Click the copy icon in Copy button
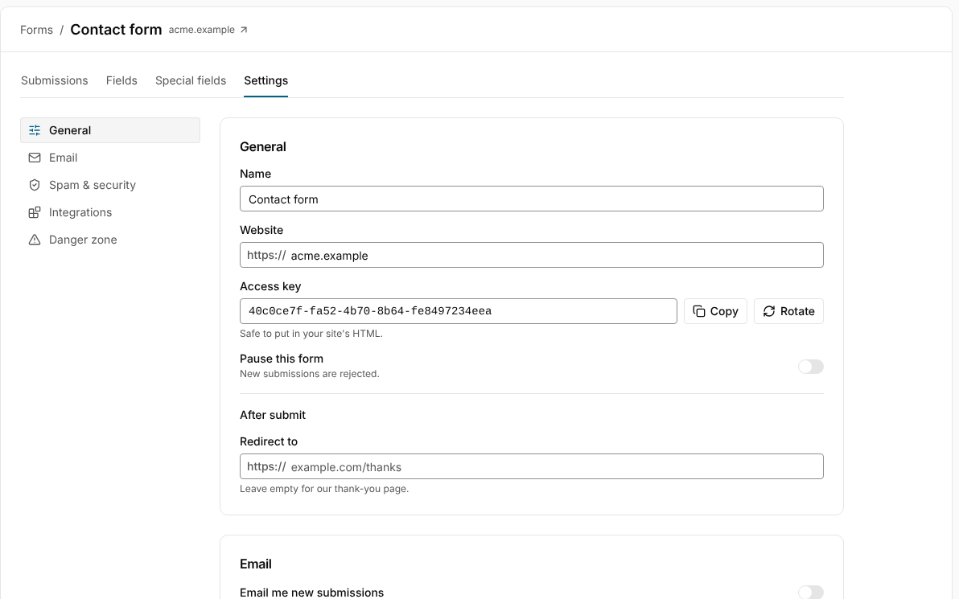The image size is (959, 599). point(699,311)
